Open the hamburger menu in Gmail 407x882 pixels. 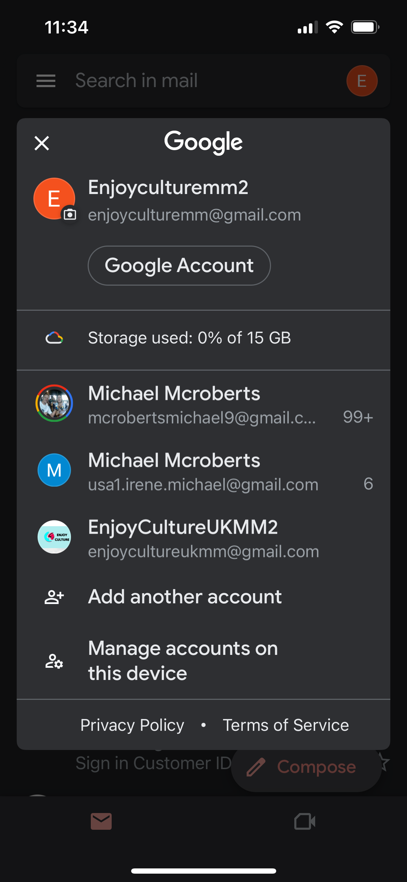click(x=46, y=81)
